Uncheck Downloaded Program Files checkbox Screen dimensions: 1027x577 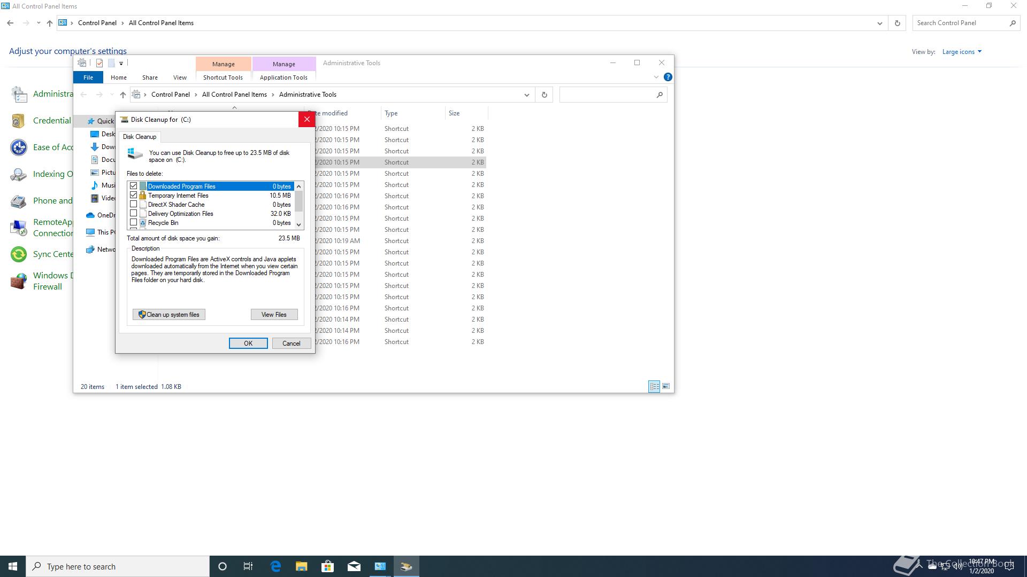click(x=133, y=186)
